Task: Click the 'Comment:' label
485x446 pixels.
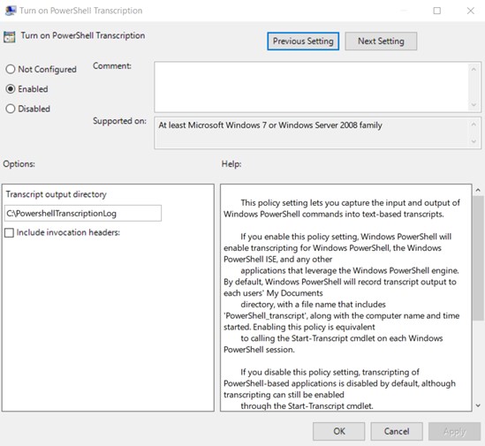Action: [x=112, y=66]
